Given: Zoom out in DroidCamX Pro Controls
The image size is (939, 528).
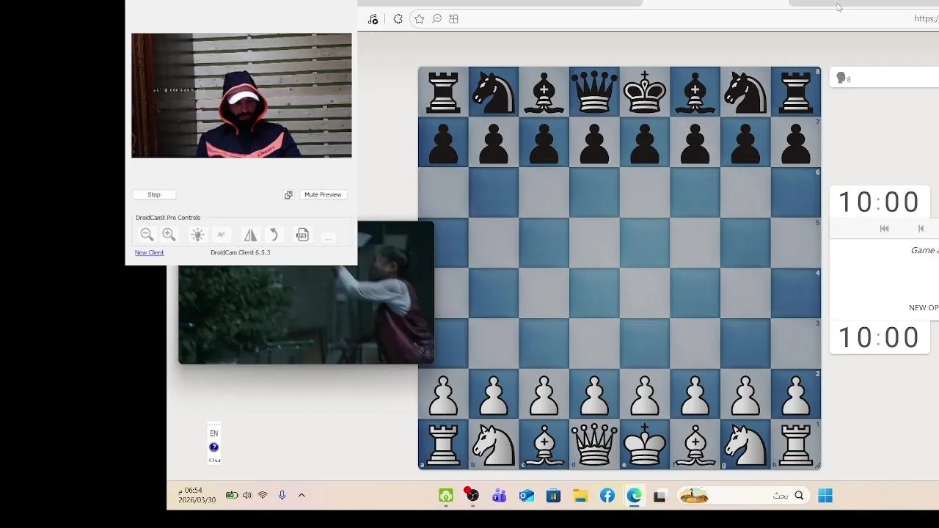Looking at the screenshot, I should tap(147, 235).
